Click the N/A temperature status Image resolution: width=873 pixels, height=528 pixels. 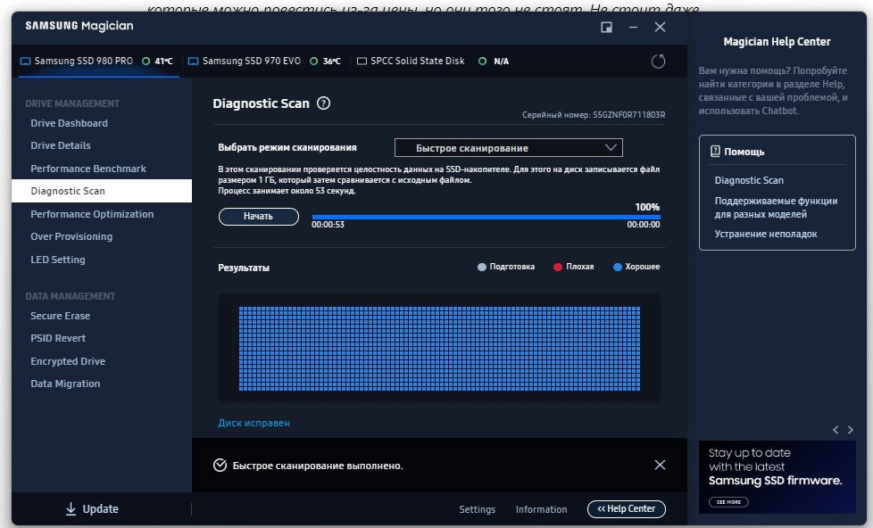[501, 62]
